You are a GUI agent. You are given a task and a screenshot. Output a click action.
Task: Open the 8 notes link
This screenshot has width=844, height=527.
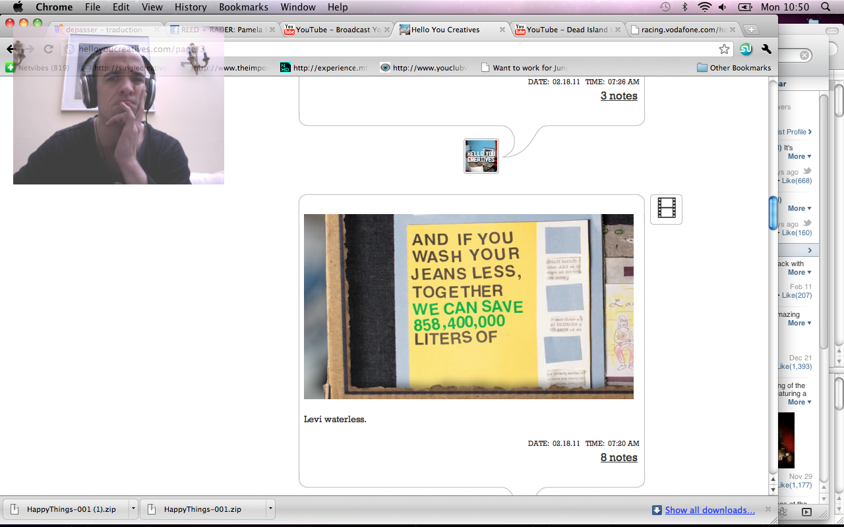618,458
